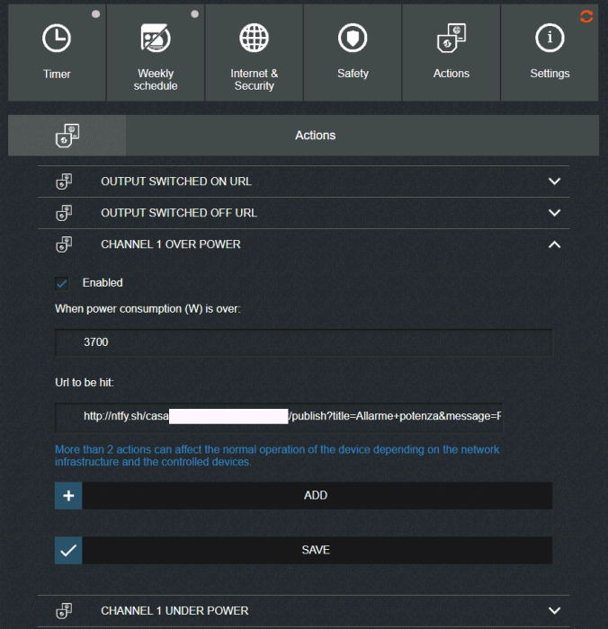The height and width of the screenshot is (629, 608).
Task: Click the ADD button
Action: point(304,496)
